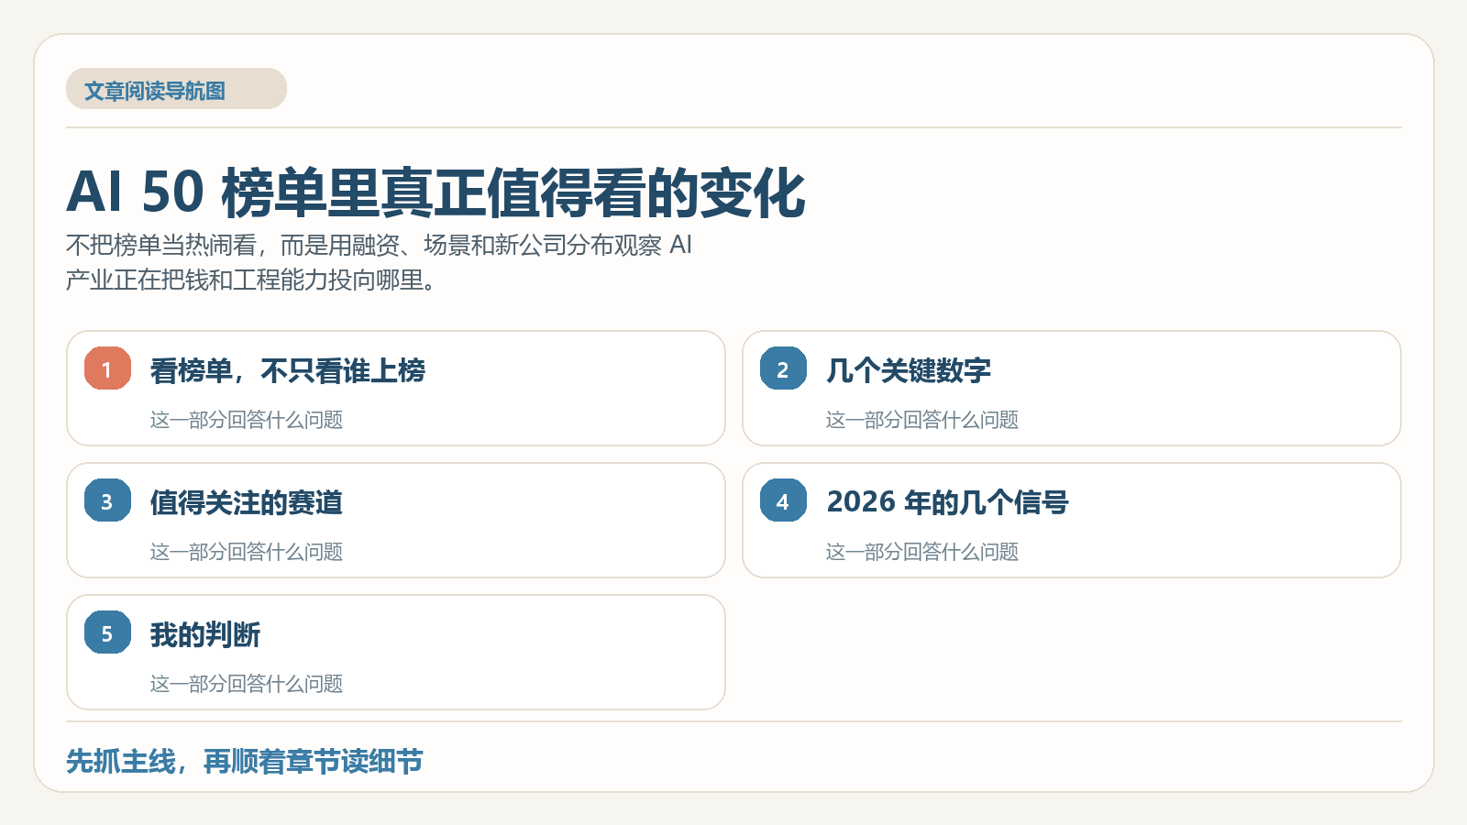Open section 值得关注的赛道
Image resolution: width=1467 pixels, height=825 pixels.
tap(396, 521)
